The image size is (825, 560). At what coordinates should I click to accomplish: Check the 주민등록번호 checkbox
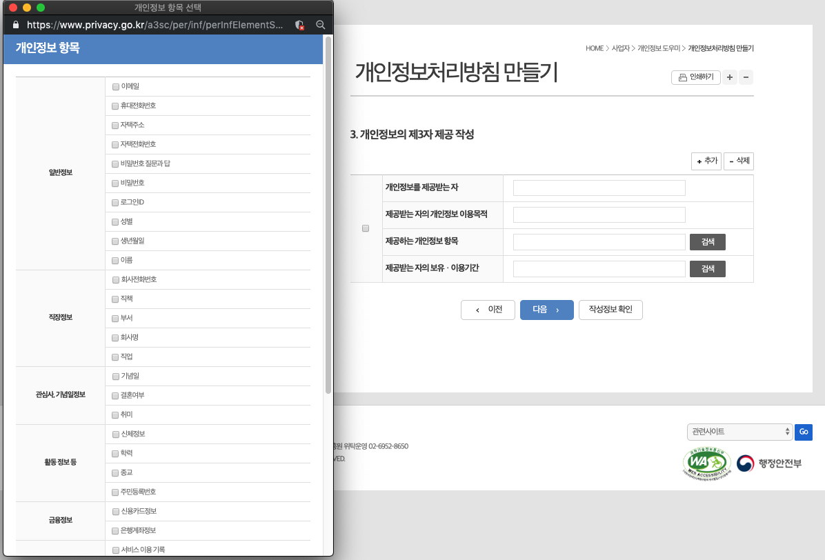(115, 492)
